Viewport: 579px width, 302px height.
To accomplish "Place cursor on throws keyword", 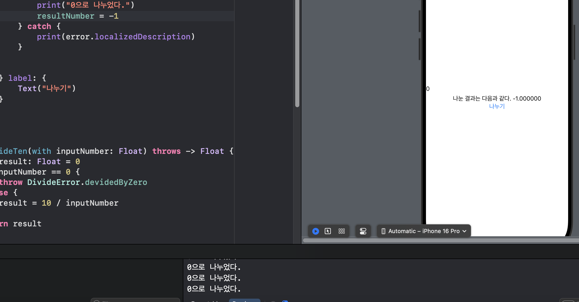I will 166,151.
